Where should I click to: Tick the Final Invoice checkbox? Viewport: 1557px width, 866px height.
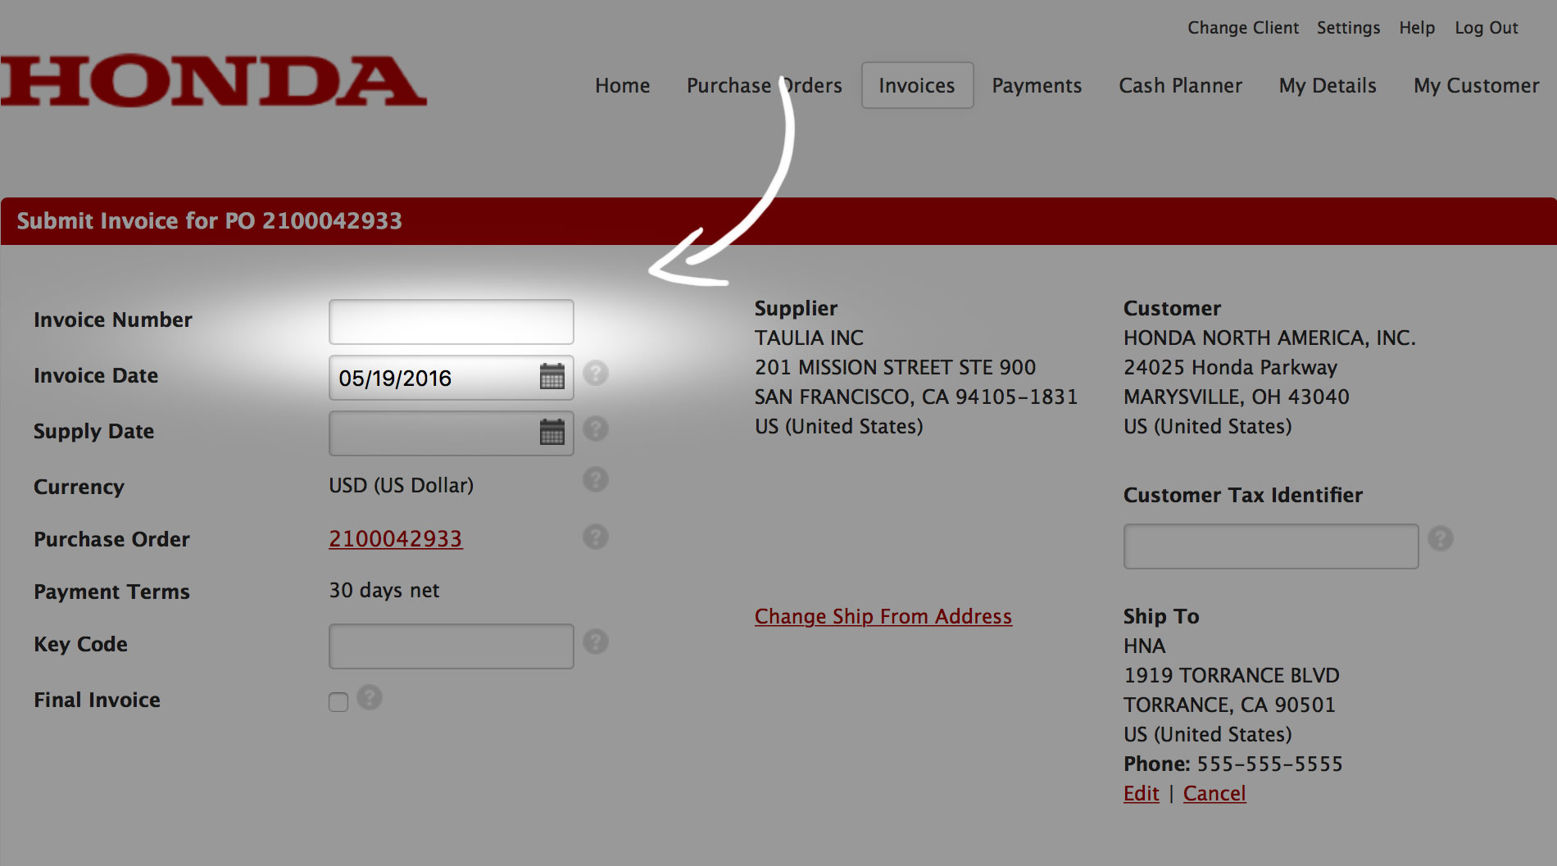pos(338,702)
